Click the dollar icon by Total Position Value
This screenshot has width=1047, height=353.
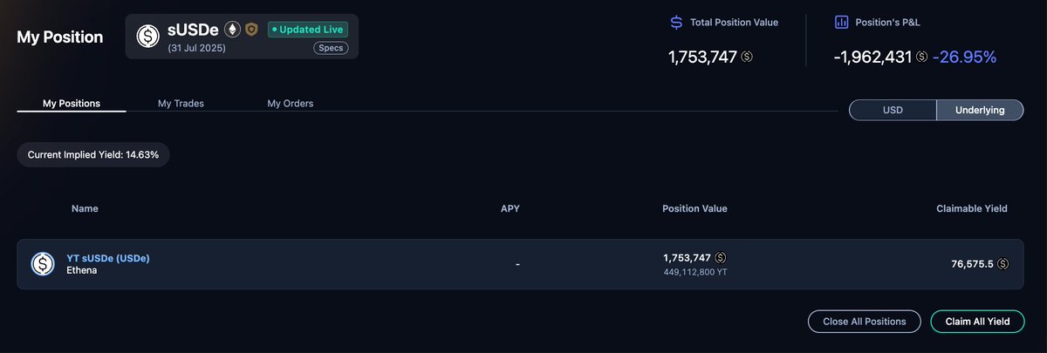(676, 22)
